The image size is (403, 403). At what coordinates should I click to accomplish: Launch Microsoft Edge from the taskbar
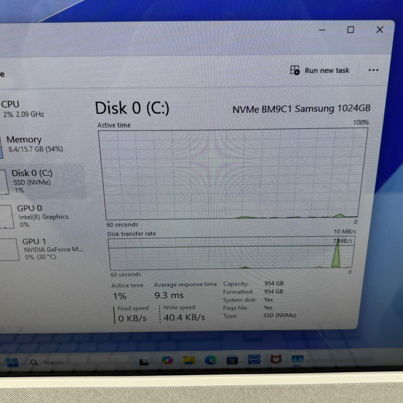coord(211,360)
